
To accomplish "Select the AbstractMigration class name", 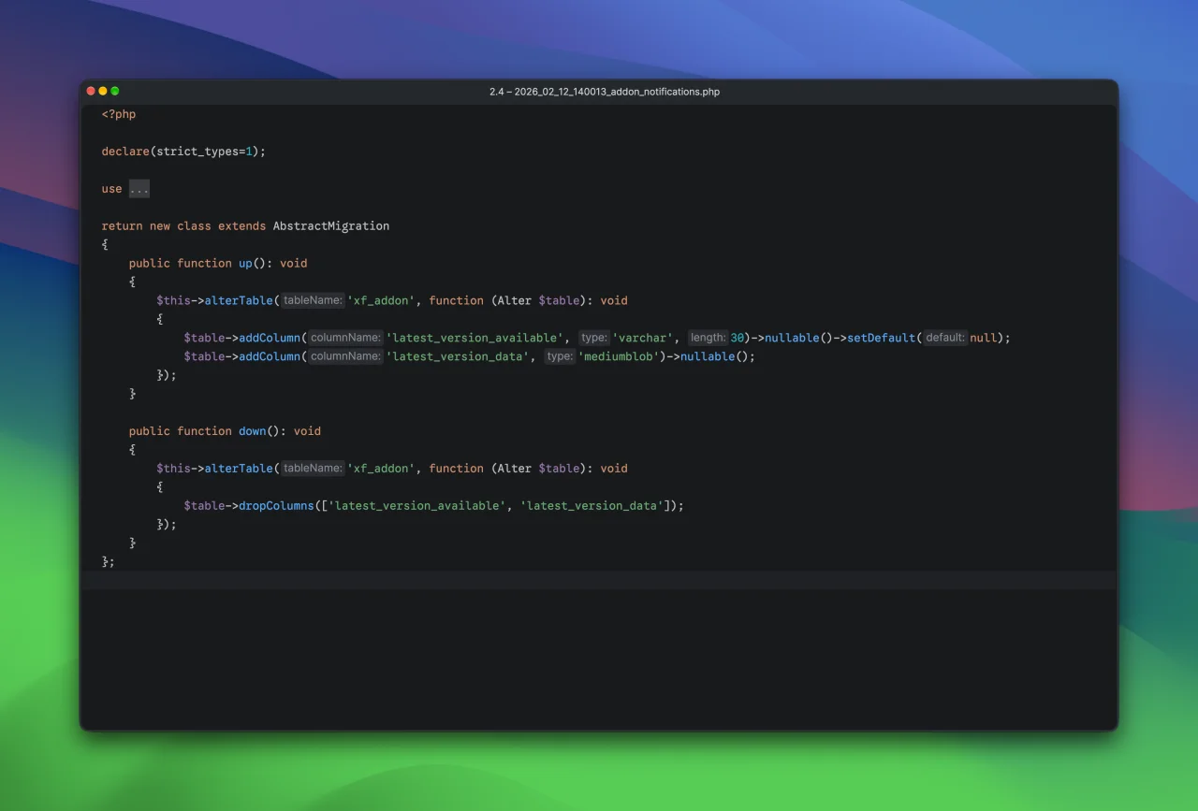I will pos(331,226).
